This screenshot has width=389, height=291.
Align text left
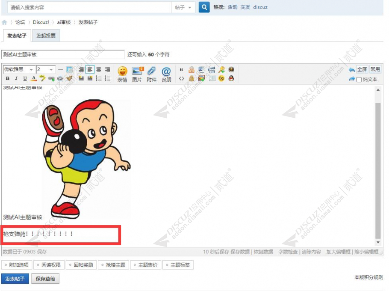coord(90,69)
